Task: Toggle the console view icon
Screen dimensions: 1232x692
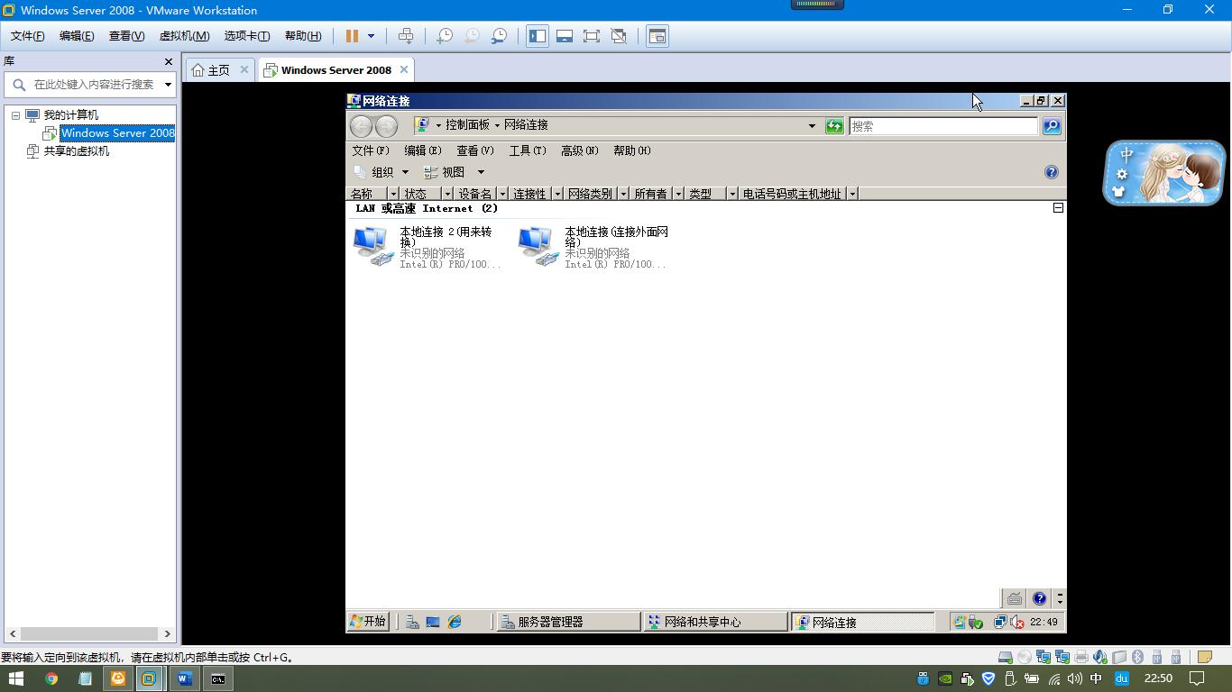Action: point(657,36)
